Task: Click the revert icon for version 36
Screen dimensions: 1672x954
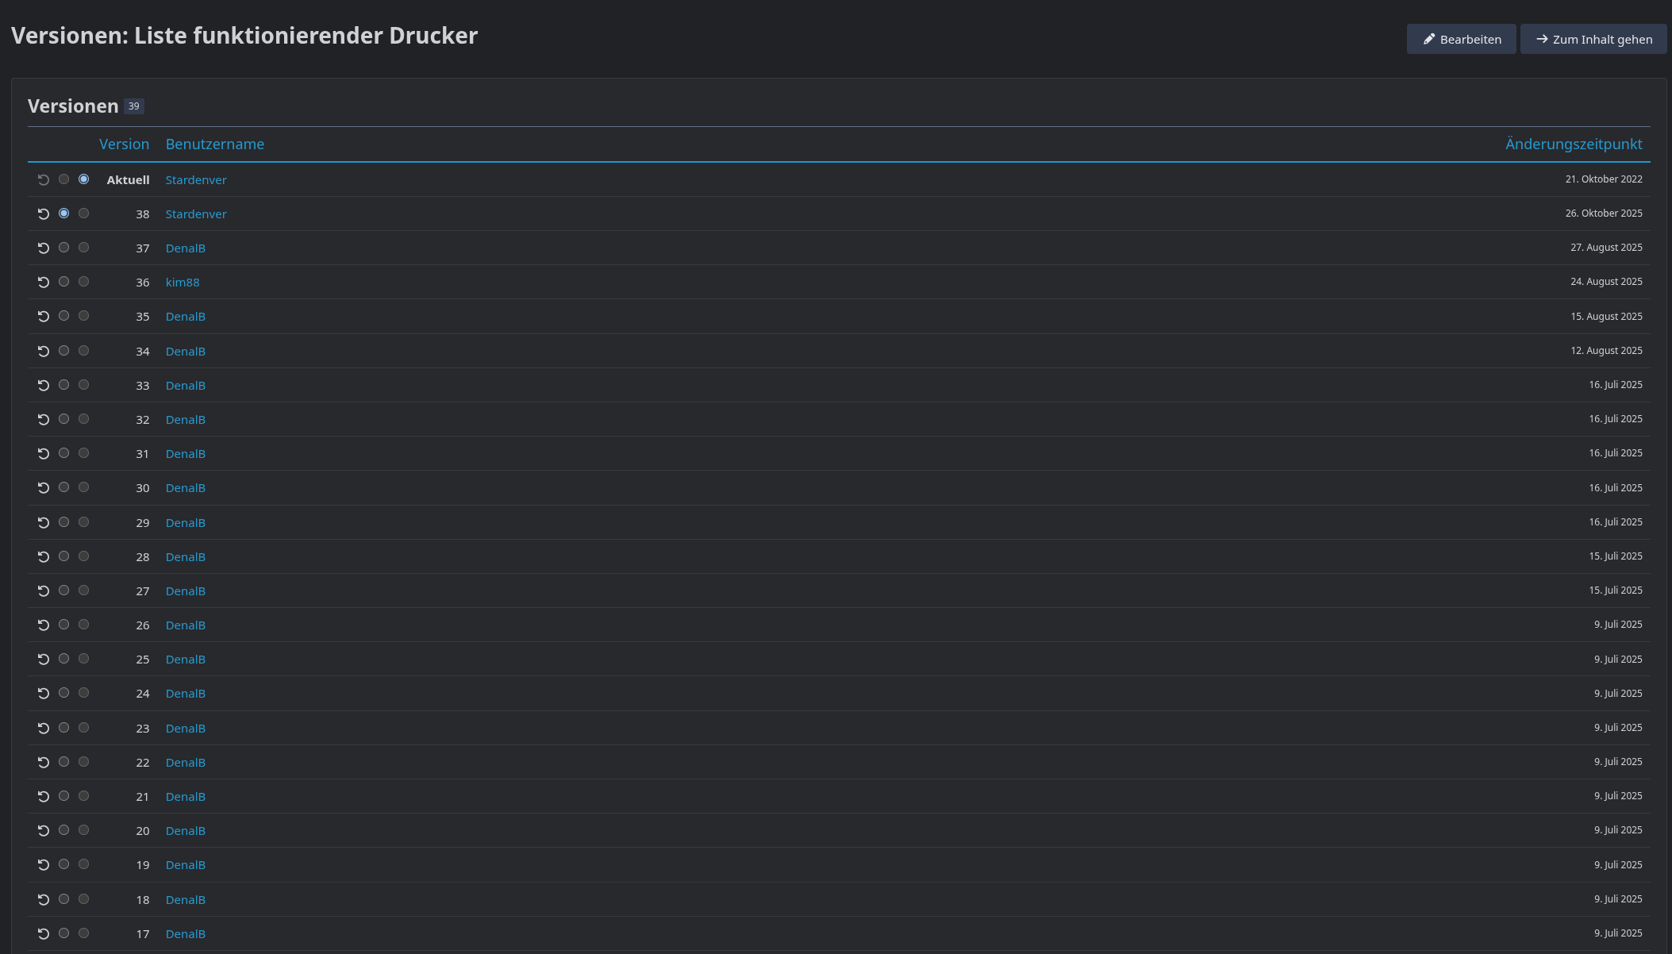Action: (x=44, y=283)
